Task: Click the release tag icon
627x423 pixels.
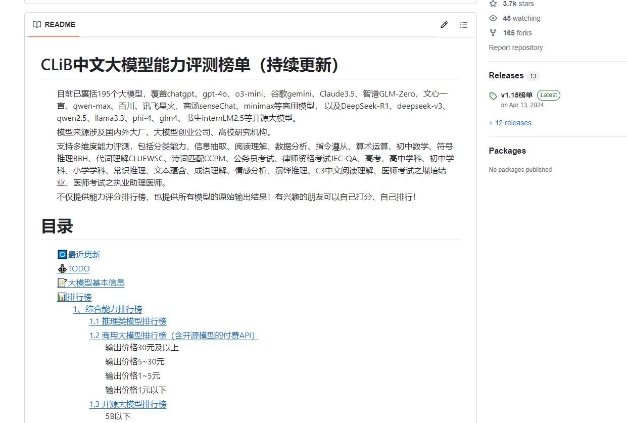Action: [x=494, y=96]
